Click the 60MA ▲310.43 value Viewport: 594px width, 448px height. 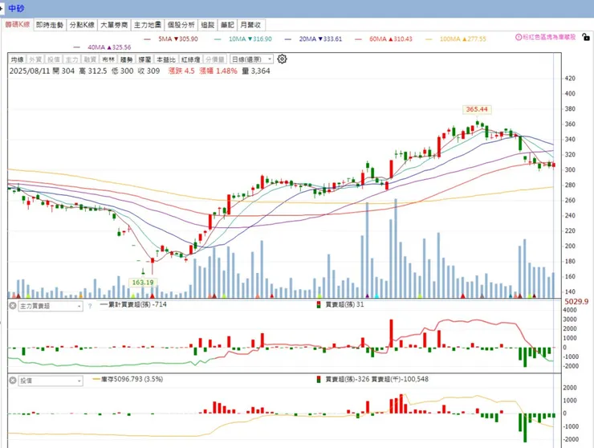pos(391,39)
